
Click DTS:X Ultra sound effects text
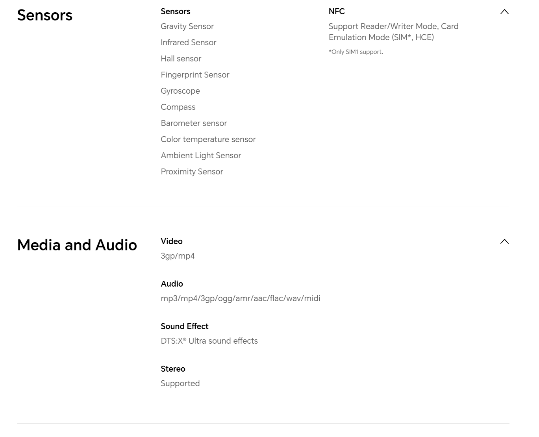pos(209,341)
